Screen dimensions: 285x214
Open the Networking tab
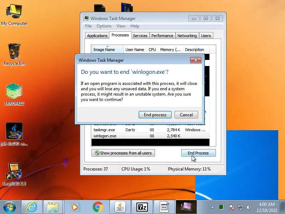click(187, 36)
